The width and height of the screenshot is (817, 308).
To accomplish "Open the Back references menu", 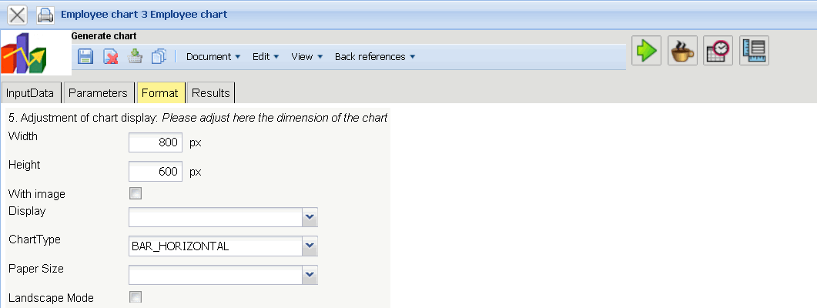I will [375, 56].
